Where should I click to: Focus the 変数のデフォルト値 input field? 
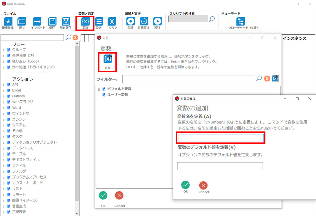tap(220, 166)
